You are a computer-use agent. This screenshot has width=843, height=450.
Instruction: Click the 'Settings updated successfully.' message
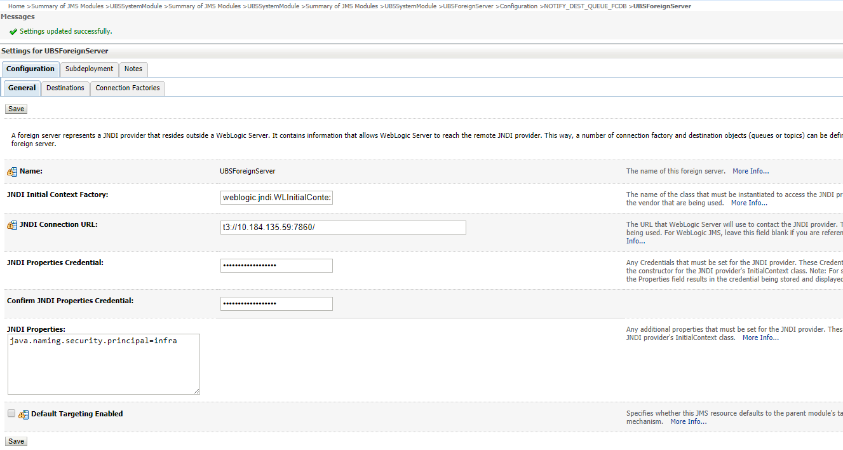tap(65, 31)
